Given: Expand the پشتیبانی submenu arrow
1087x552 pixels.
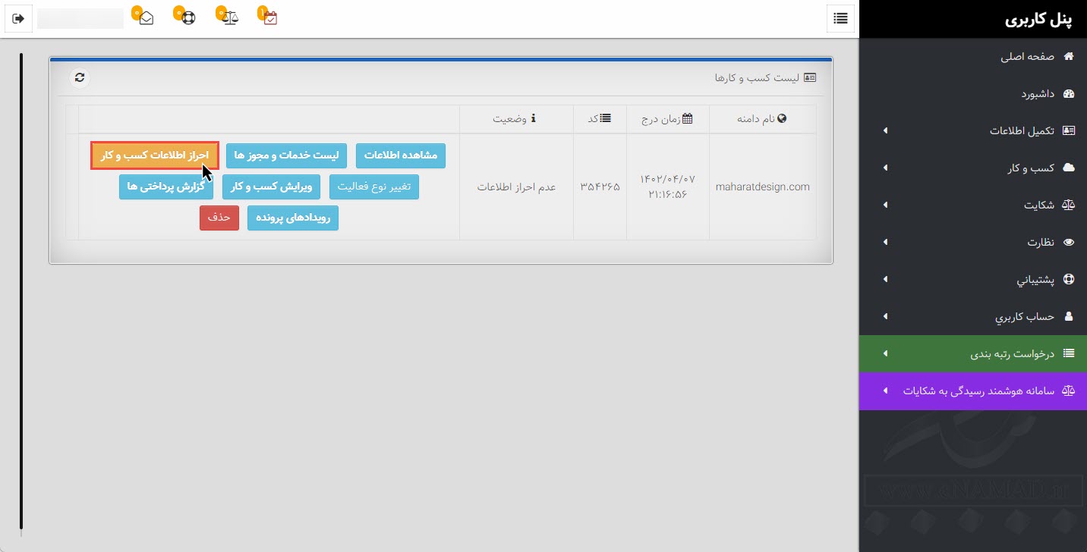Looking at the screenshot, I should click(885, 279).
